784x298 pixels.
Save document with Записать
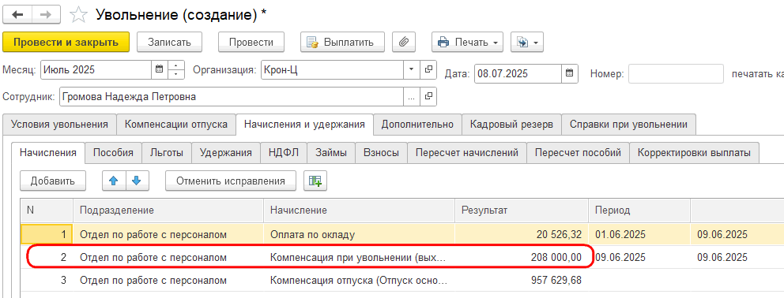pyautogui.click(x=169, y=42)
